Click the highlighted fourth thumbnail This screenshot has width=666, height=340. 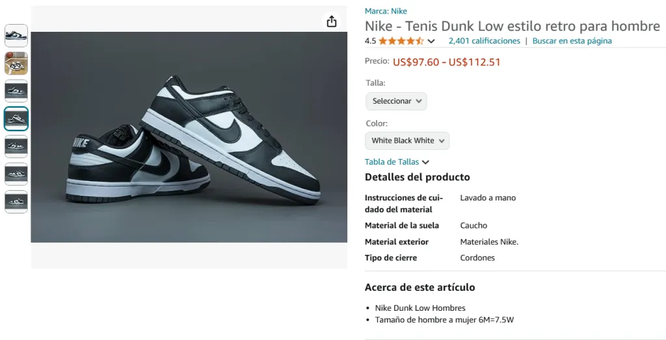click(16, 119)
